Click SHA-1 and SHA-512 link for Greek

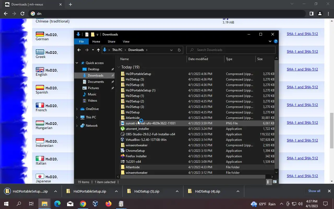tap(302, 51)
